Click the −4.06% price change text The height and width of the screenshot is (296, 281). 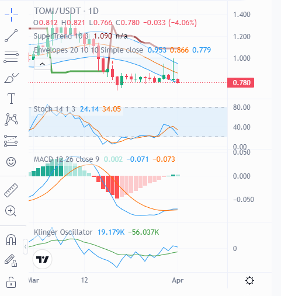click(183, 23)
